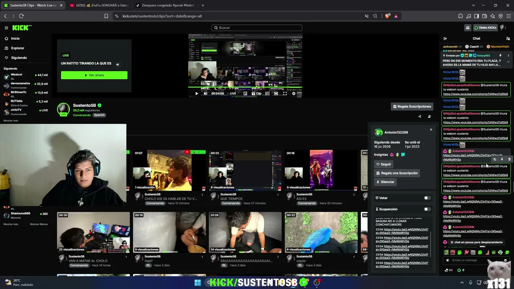Viewport: 514px width, 289px height.
Task: Mute the stream player volume
Action: [206, 94]
